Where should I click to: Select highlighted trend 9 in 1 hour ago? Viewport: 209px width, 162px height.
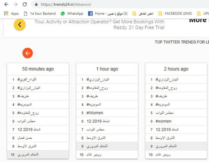coord(107,146)
